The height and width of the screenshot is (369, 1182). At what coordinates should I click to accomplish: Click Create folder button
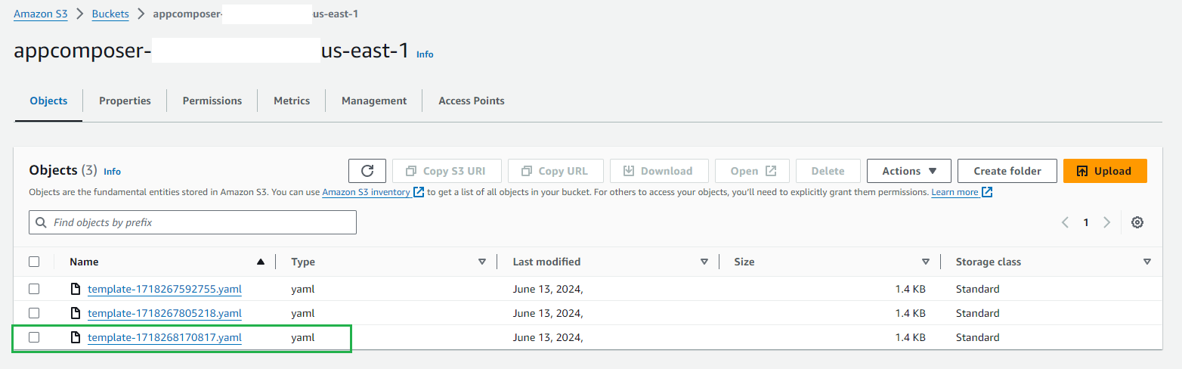pos(1007,171)
